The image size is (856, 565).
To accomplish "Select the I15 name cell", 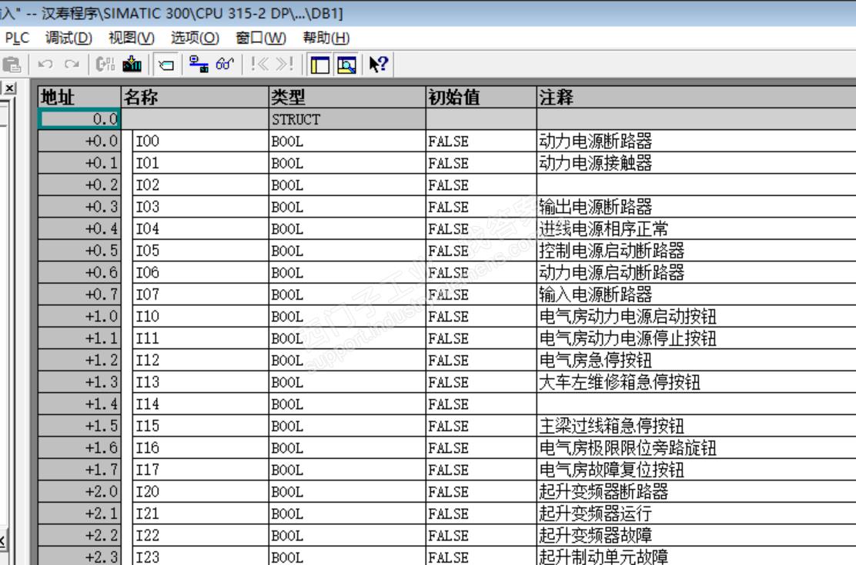I will point(200,425).
